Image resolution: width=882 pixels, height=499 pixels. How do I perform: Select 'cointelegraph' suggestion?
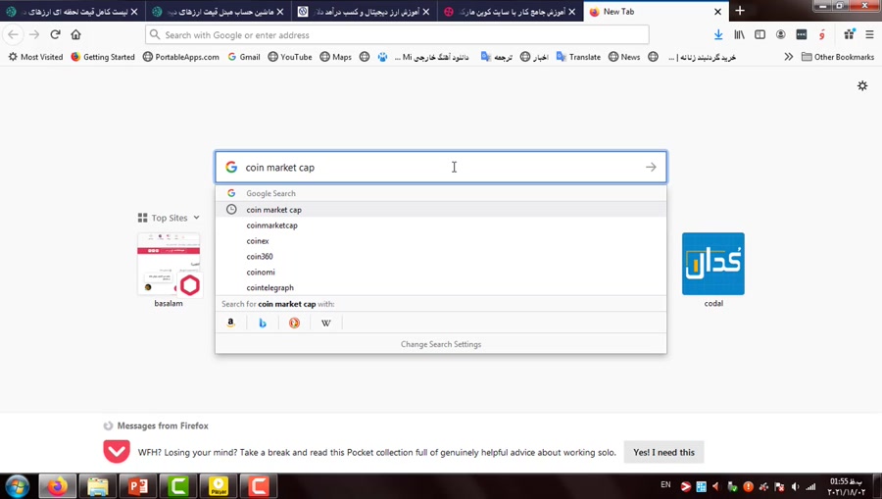click(x=441, y=287)
